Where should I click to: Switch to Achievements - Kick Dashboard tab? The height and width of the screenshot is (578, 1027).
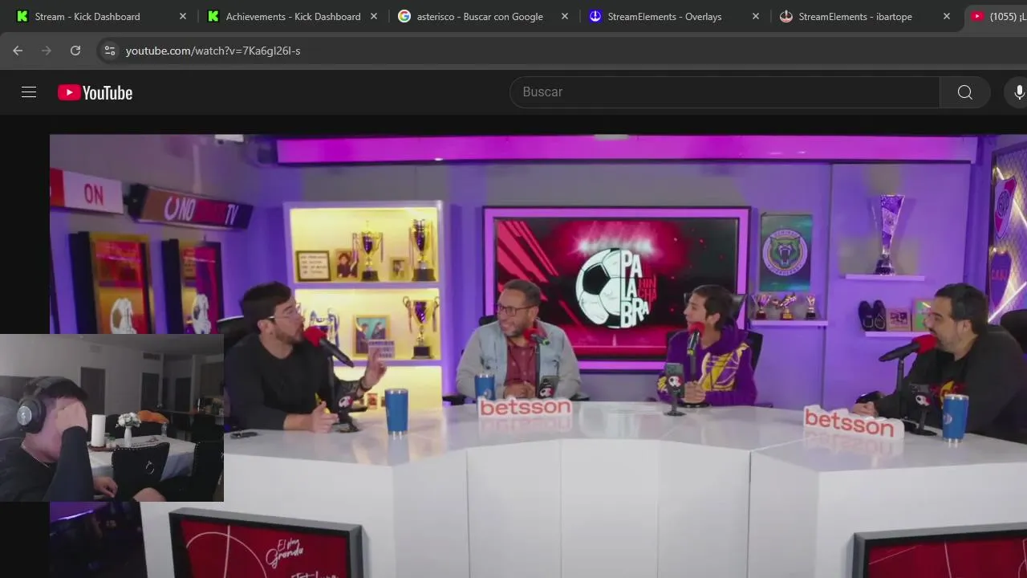[x=293, y=16]
